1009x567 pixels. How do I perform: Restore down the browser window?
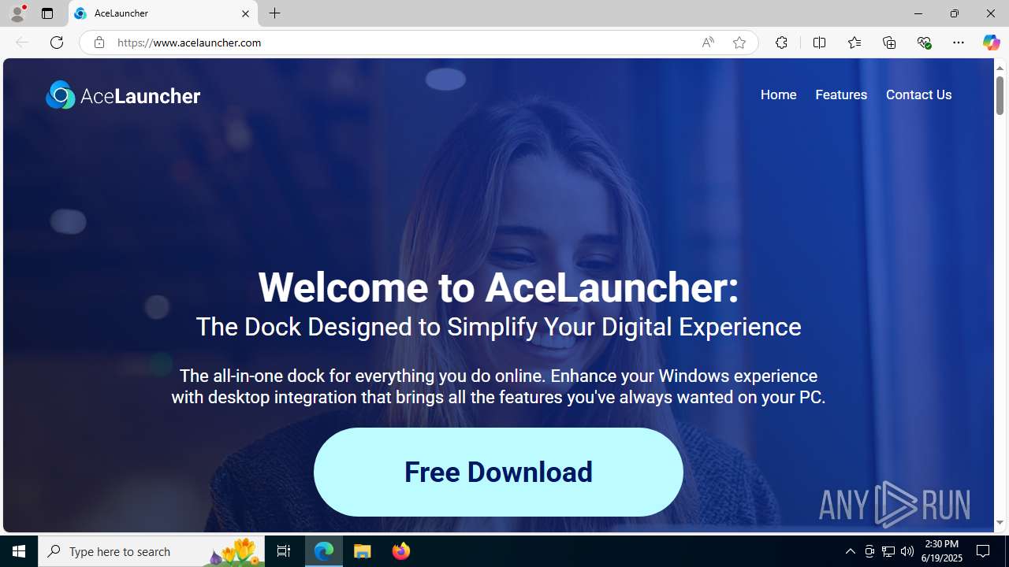(x=955, y=13)
